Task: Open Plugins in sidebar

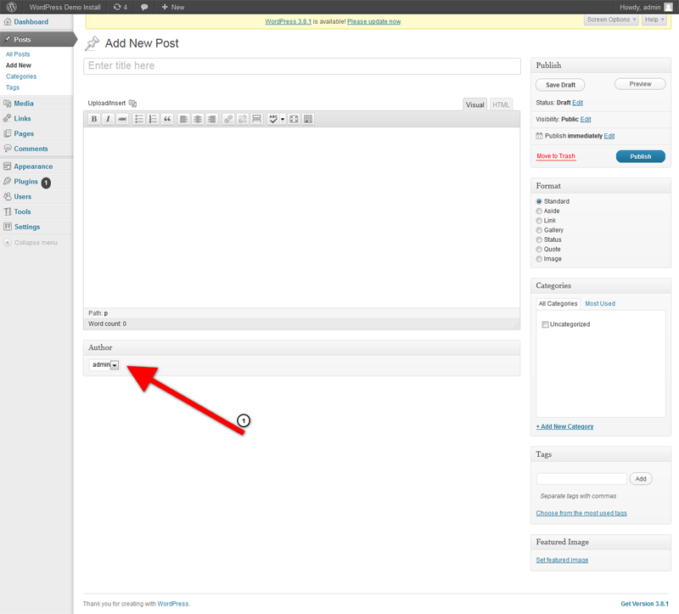Action: click(x=25, y=182)
